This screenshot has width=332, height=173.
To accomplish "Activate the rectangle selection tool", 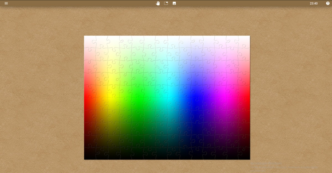I will (x=166, y=3).
